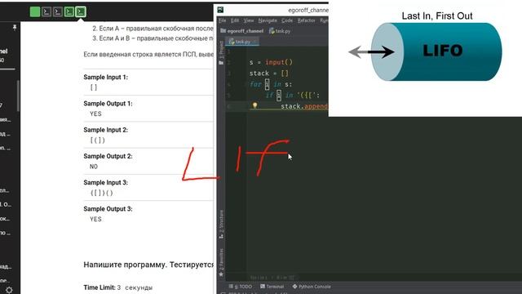Click the 'stack.append' code line
The width and height of the screenshot is (522, 294).
pos(304,106)
